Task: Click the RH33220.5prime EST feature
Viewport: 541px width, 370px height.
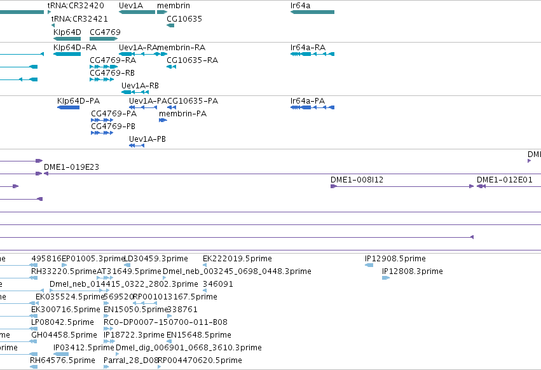Action: tap(34, 278)
